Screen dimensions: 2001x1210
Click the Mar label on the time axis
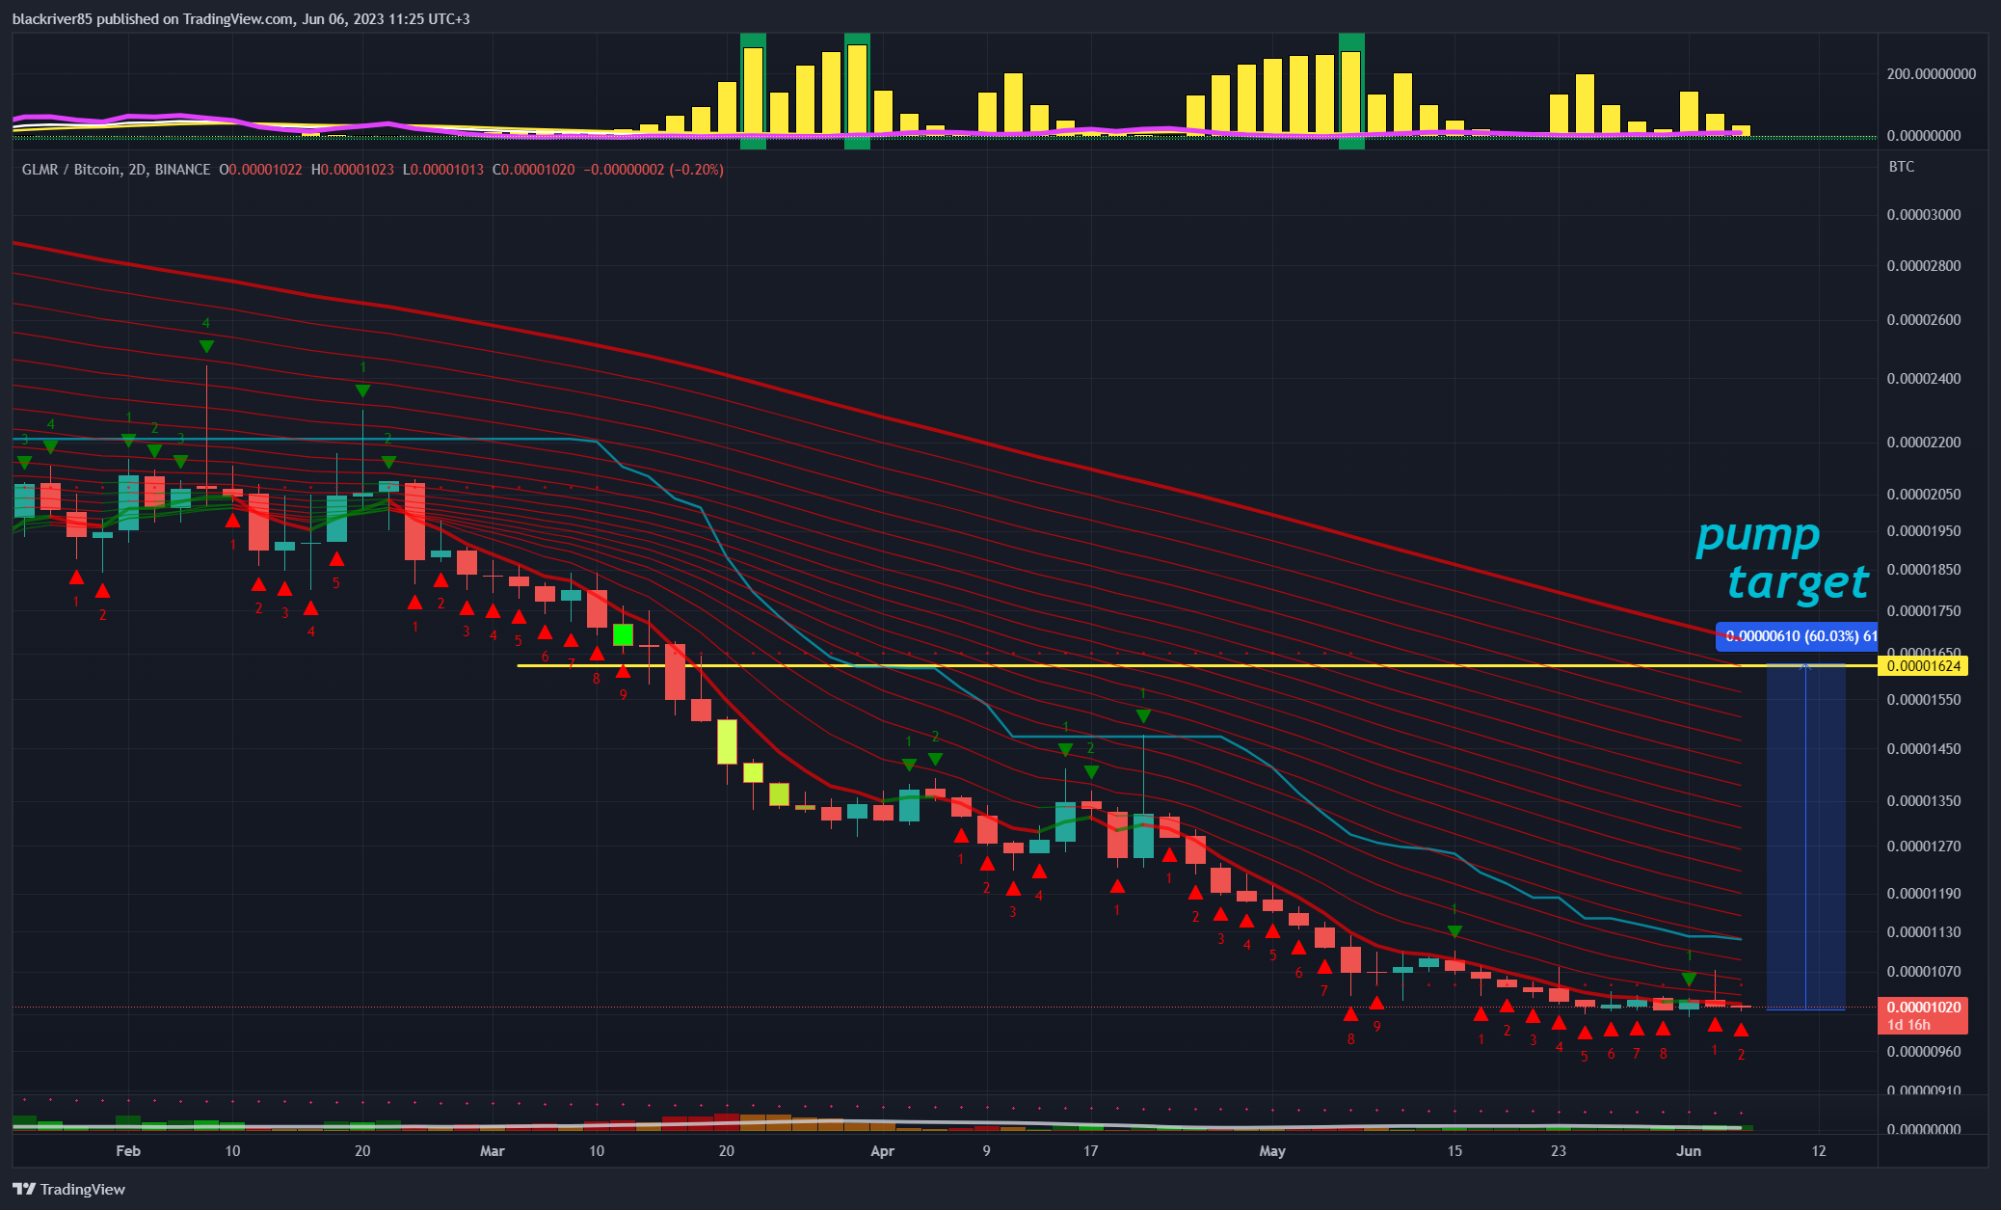[493, 1151]
